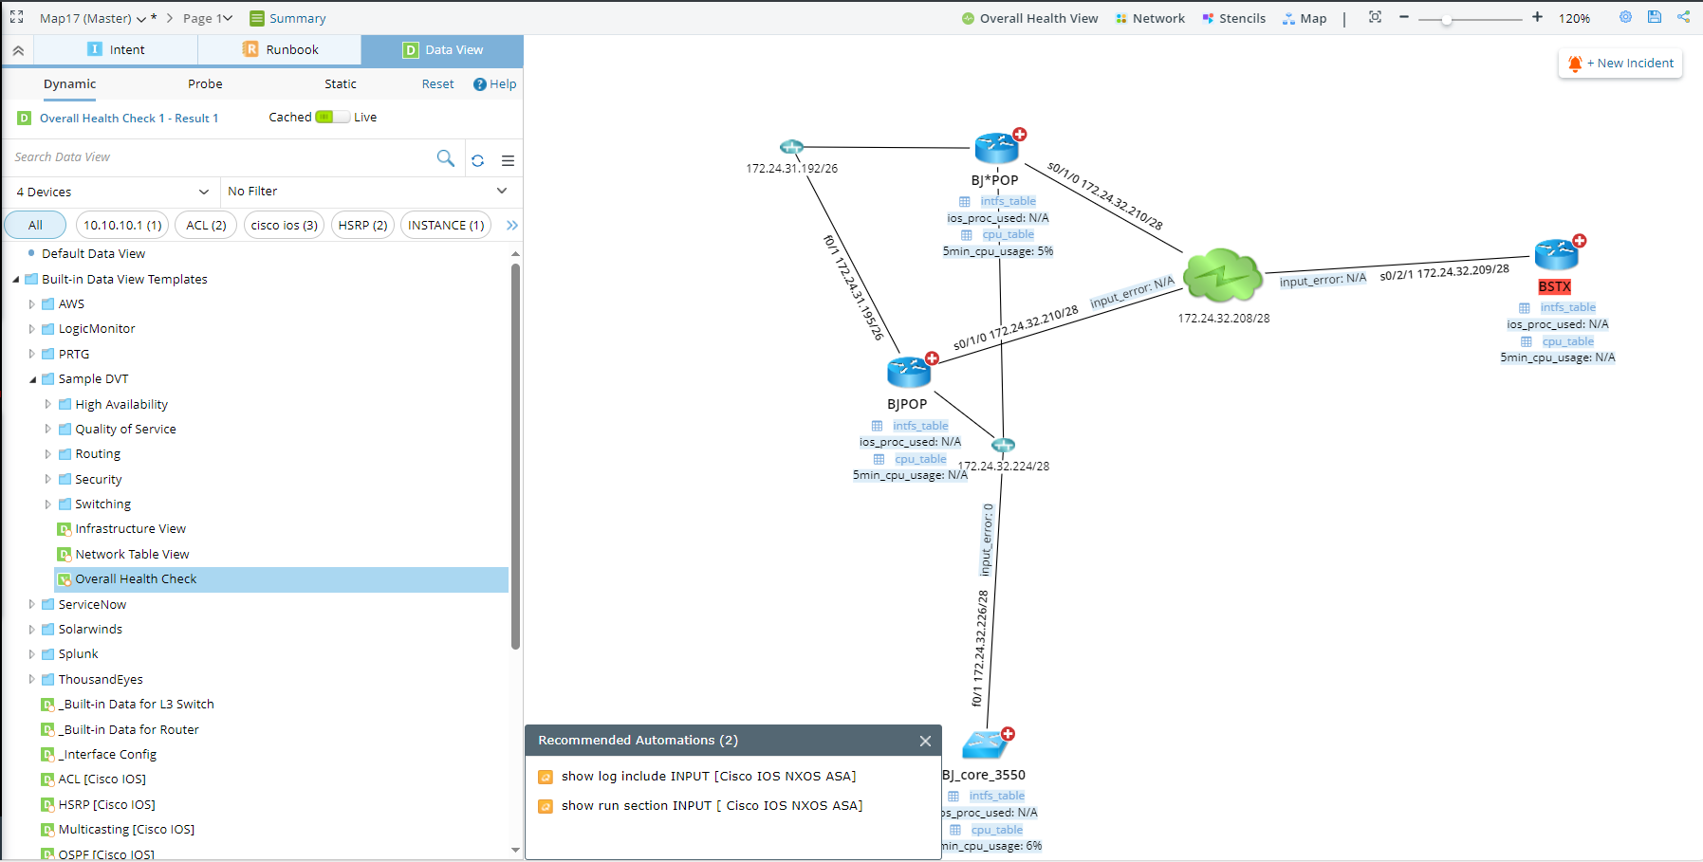Select the ACL (2) filter chip

click(206, 225)
